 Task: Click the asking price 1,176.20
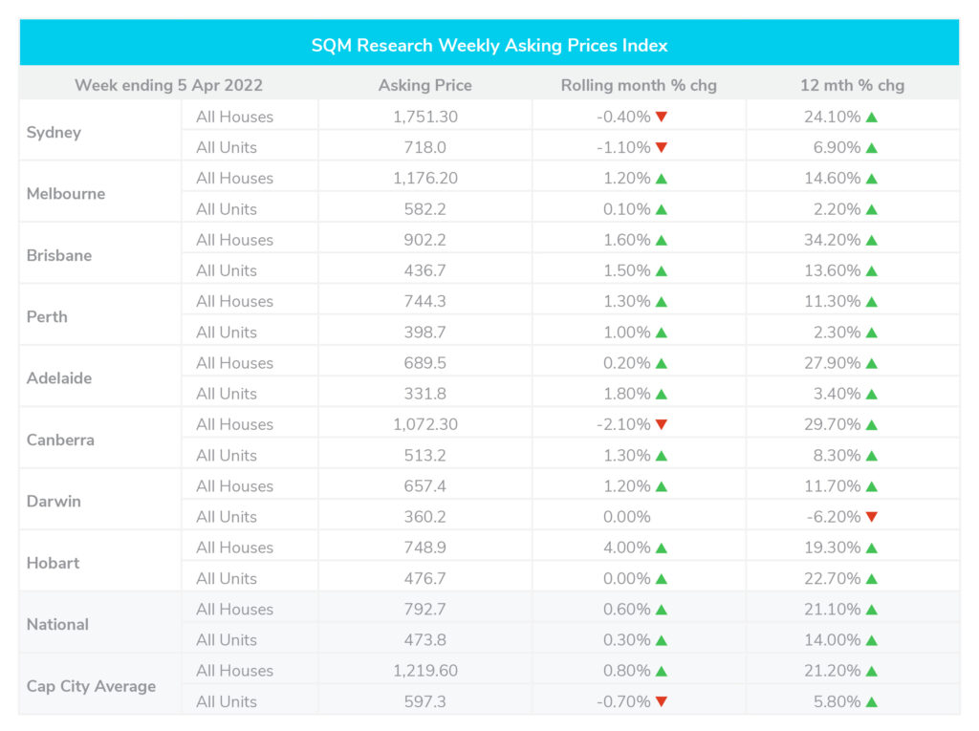click(425, 178)
